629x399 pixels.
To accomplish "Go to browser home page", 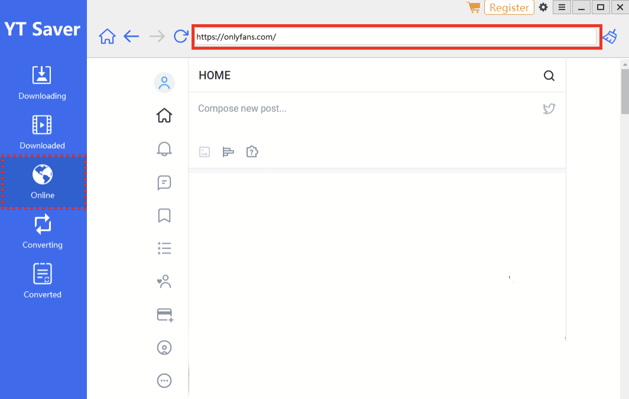I will click(x=107, y=37).
